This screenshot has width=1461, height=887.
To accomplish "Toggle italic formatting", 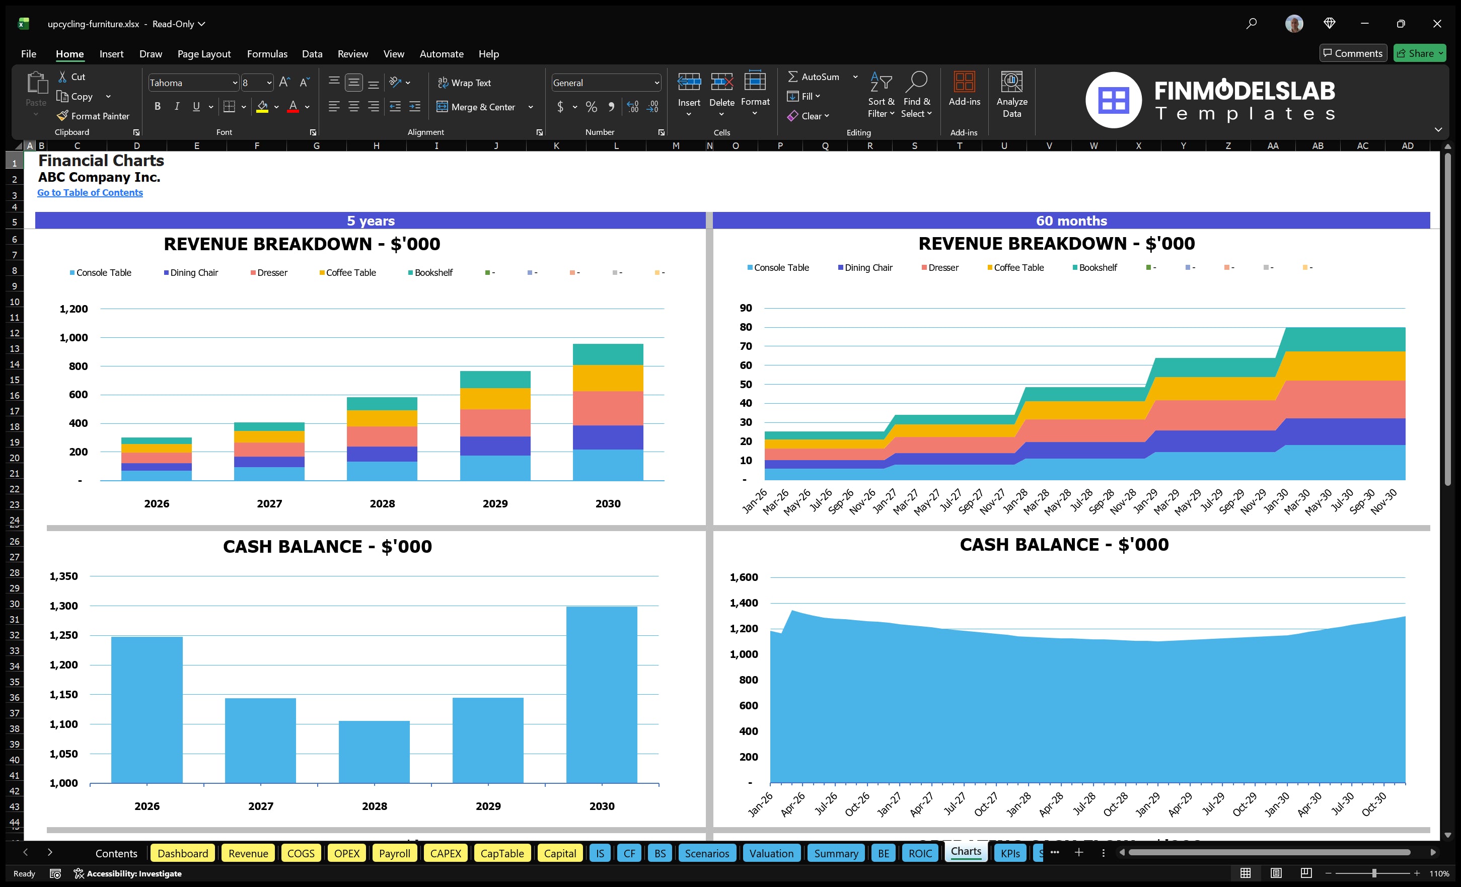I will point(176,107).
